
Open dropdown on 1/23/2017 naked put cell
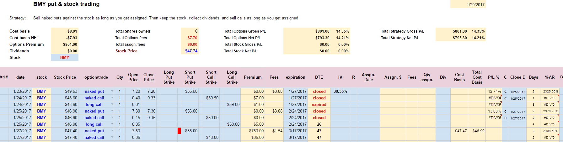click(112, 91)
